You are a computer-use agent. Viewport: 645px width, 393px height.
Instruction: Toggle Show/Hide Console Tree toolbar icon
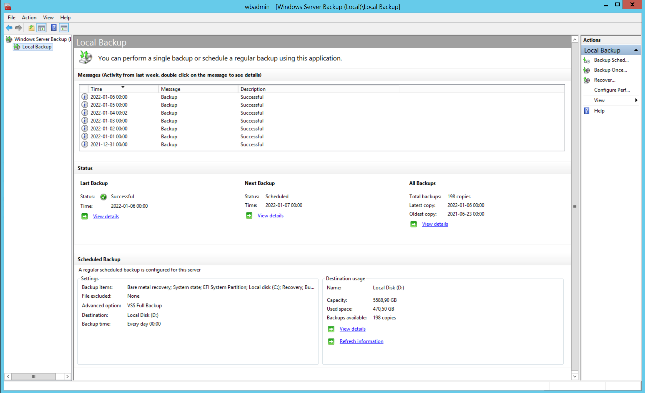[42, 28]
